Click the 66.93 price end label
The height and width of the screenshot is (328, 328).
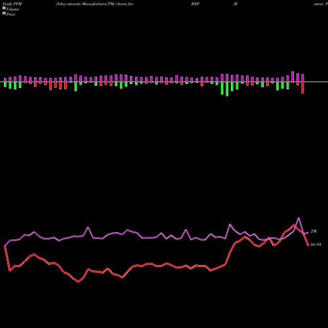click(316, 245)
